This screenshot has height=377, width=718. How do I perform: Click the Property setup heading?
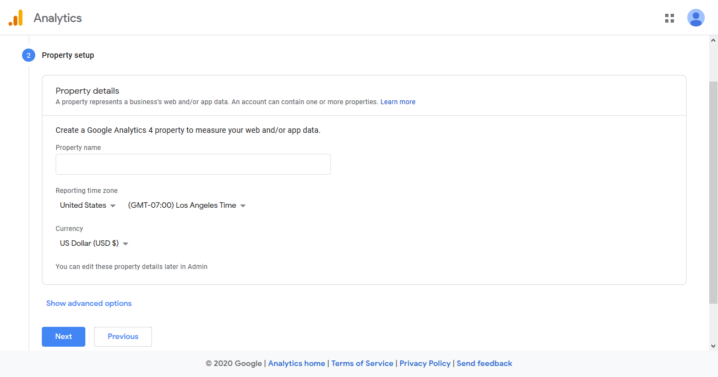pyautogui.click(x=68, y=55)
